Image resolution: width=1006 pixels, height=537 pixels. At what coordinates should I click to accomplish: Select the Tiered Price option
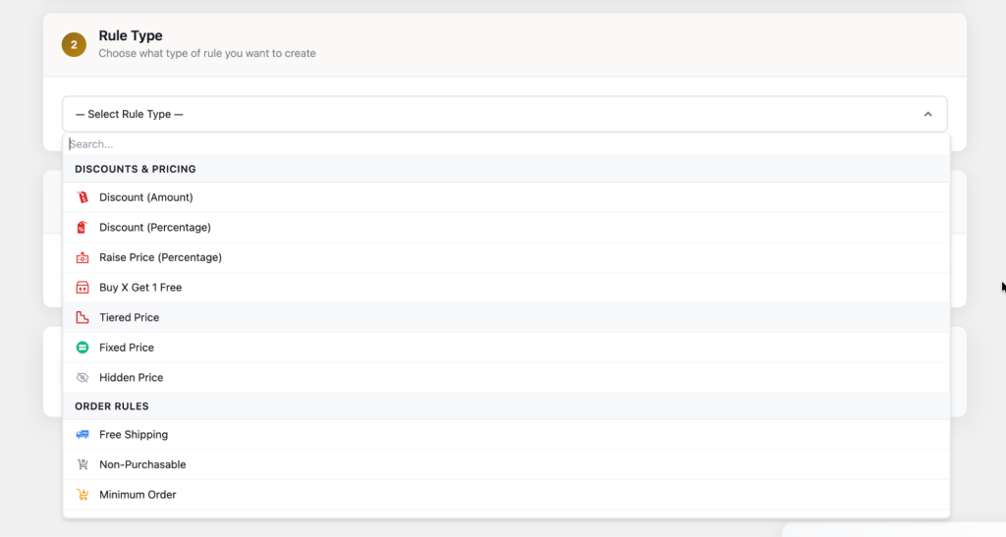tap(506, 317)
